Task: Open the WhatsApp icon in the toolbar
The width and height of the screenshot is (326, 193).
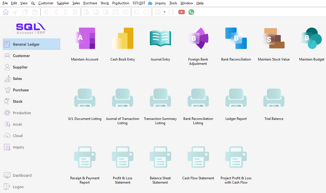Action: tap(191, 12)
